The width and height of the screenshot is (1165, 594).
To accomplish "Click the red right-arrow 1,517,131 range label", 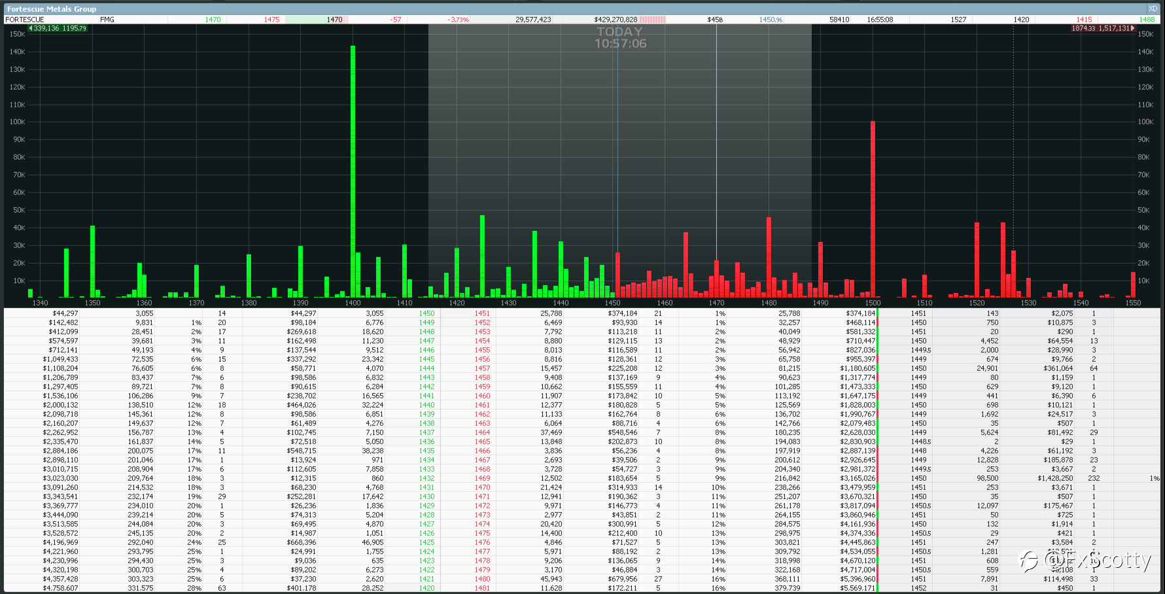I will click(x=1103, y=28).
